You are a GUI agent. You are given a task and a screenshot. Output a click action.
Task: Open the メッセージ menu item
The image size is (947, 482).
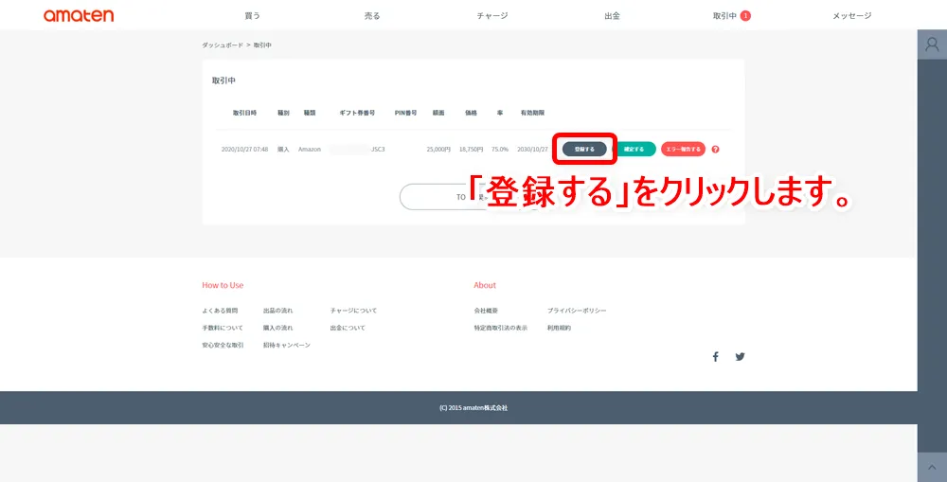pyautogui.click(x=852, y=16)
